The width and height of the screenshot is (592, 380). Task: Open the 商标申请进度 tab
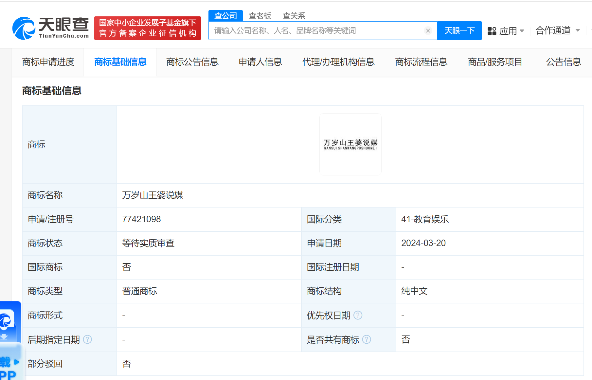(48, 62)
